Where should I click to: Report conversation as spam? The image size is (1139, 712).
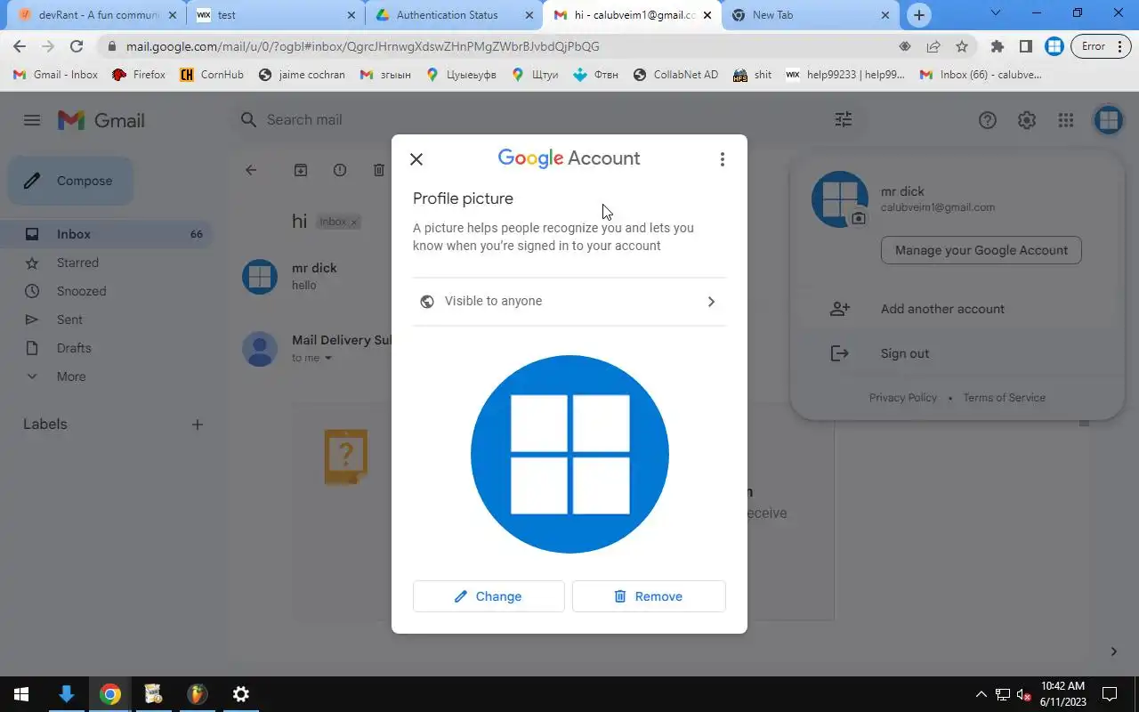(340, 170)
